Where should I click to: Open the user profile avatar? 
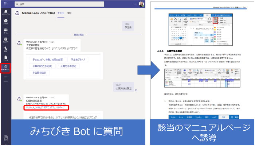tap(141, 4)
